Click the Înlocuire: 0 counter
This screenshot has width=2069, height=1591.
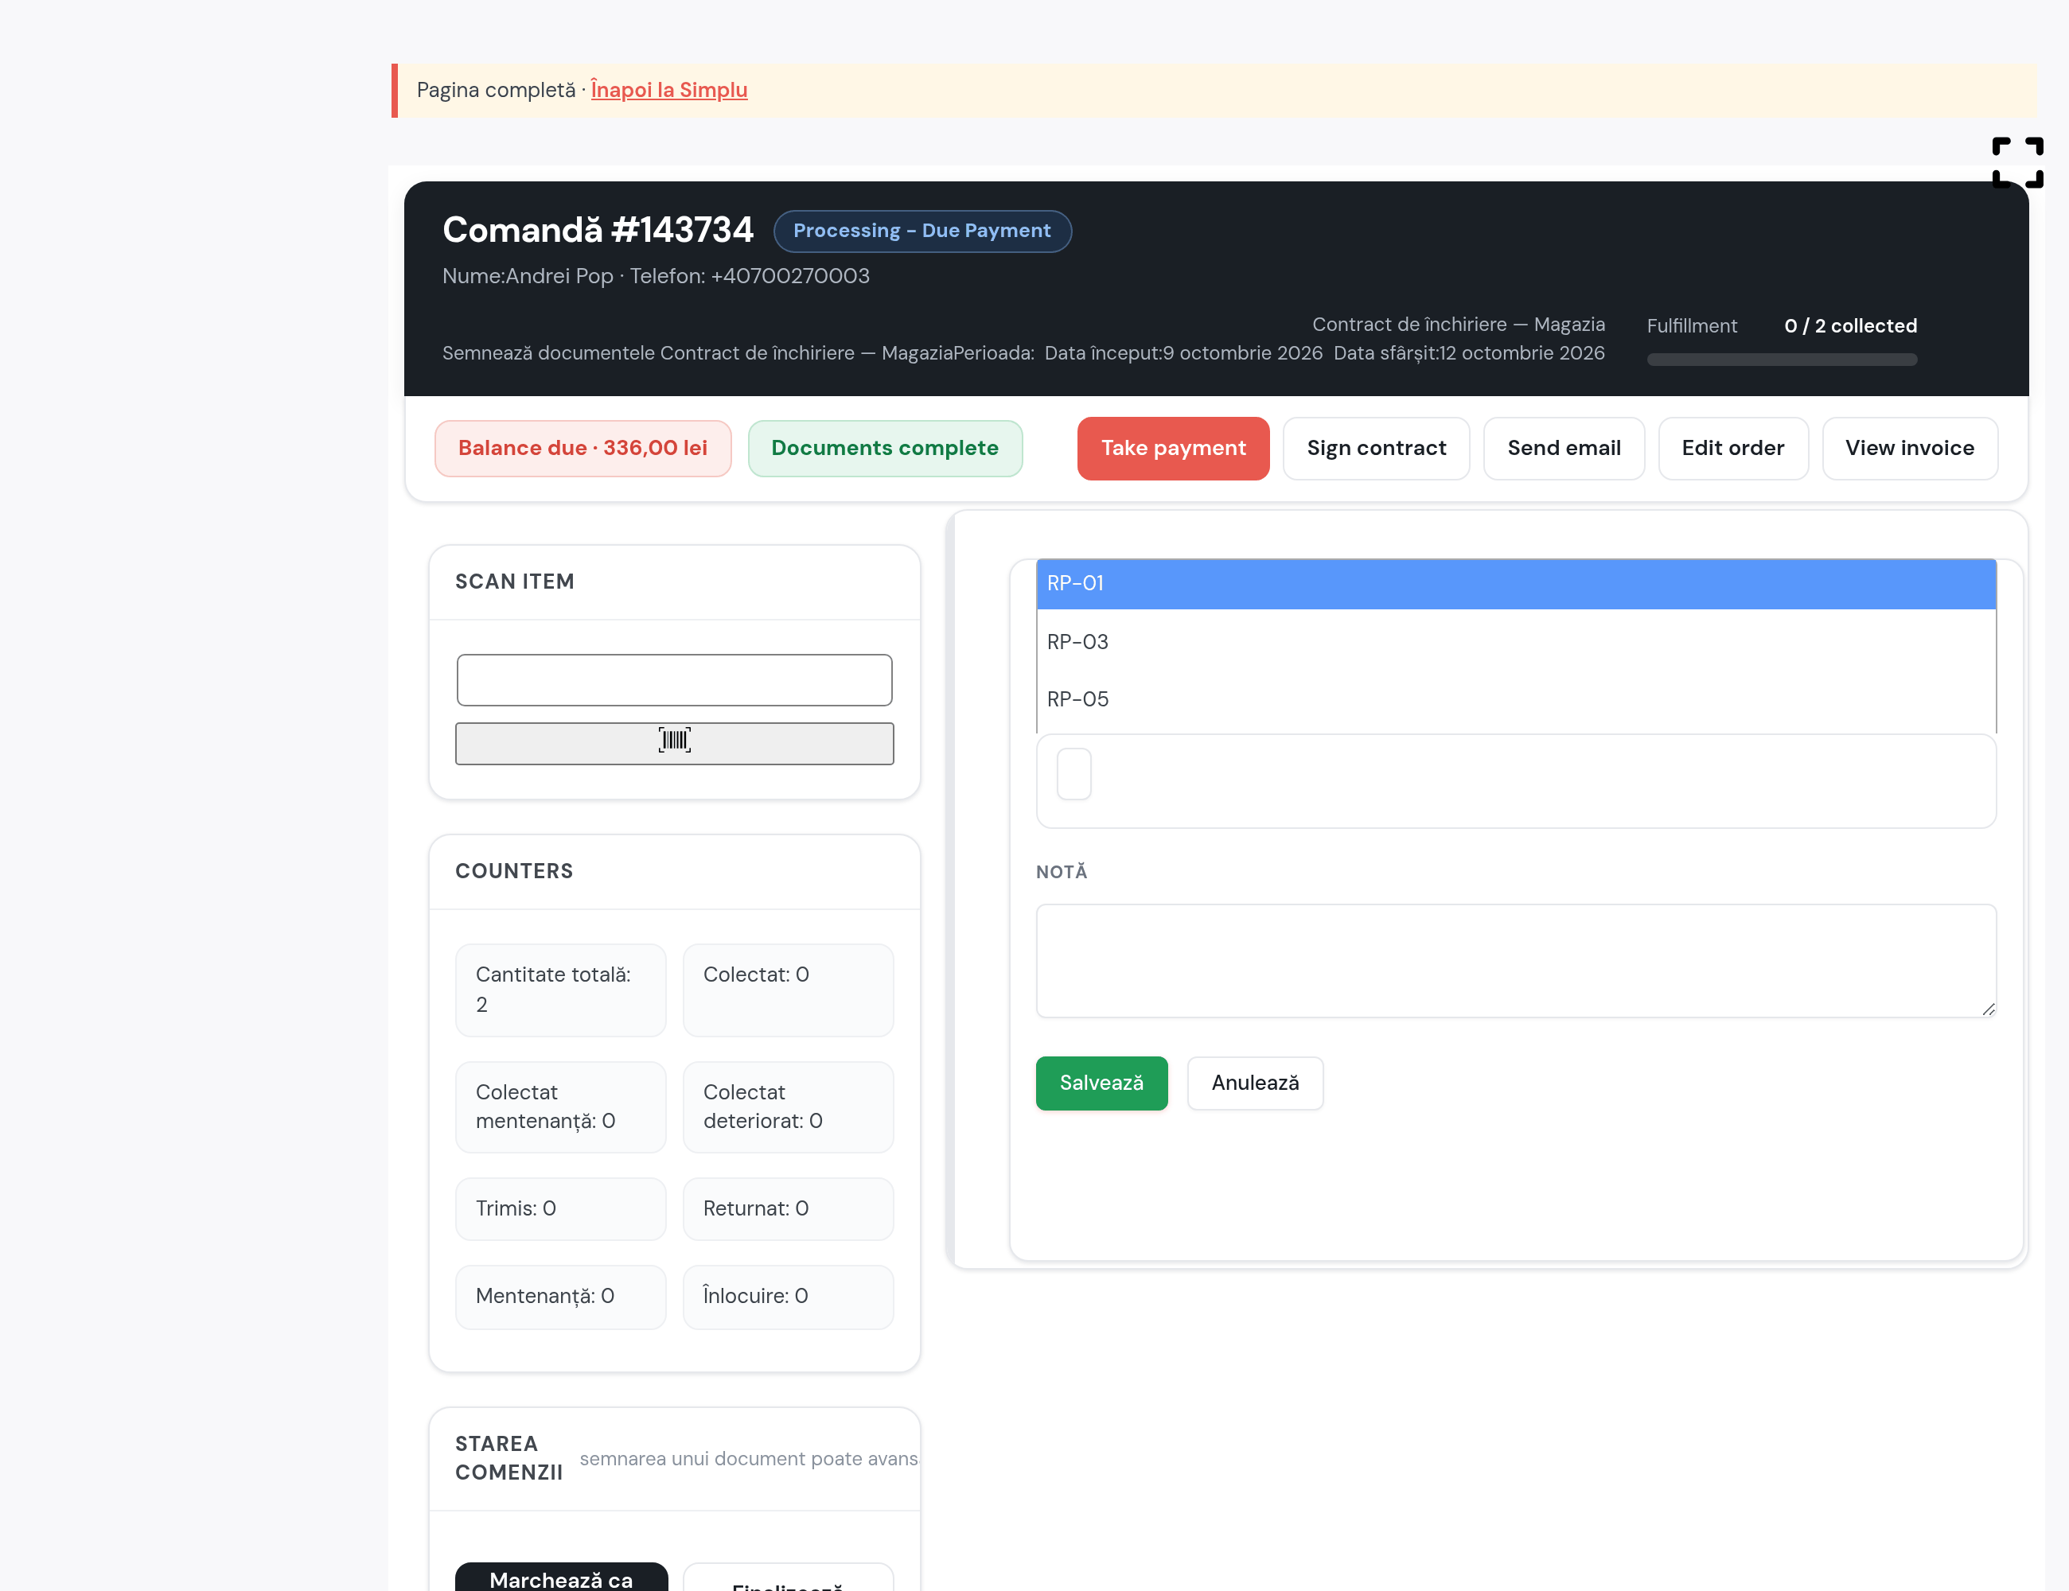787,1297
